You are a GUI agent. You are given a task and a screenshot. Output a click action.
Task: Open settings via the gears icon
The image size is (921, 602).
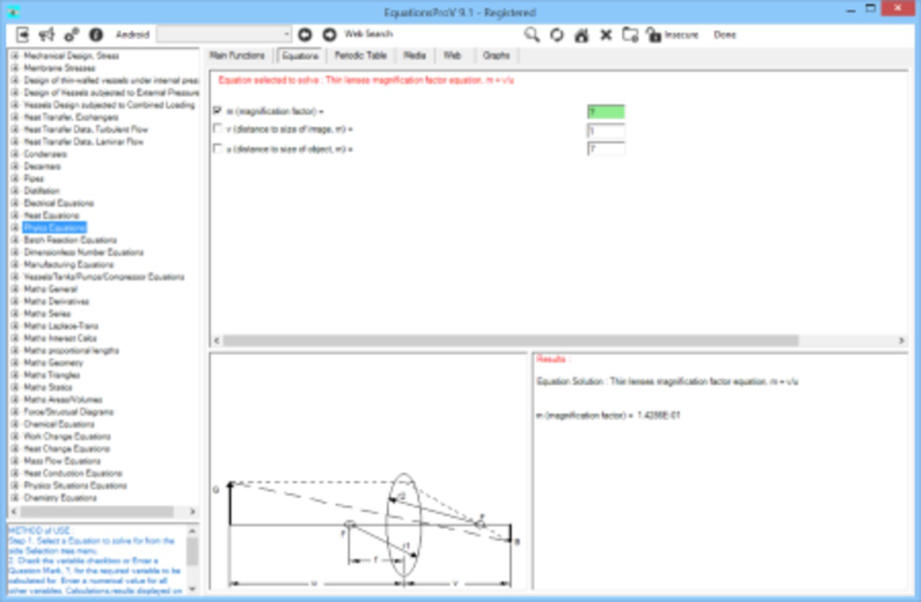tap(71, 35)
